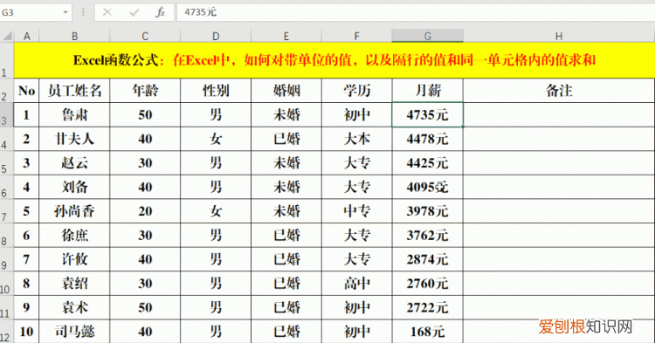
Task: Select the salary cell 4425元
Action: coord(427,162)
